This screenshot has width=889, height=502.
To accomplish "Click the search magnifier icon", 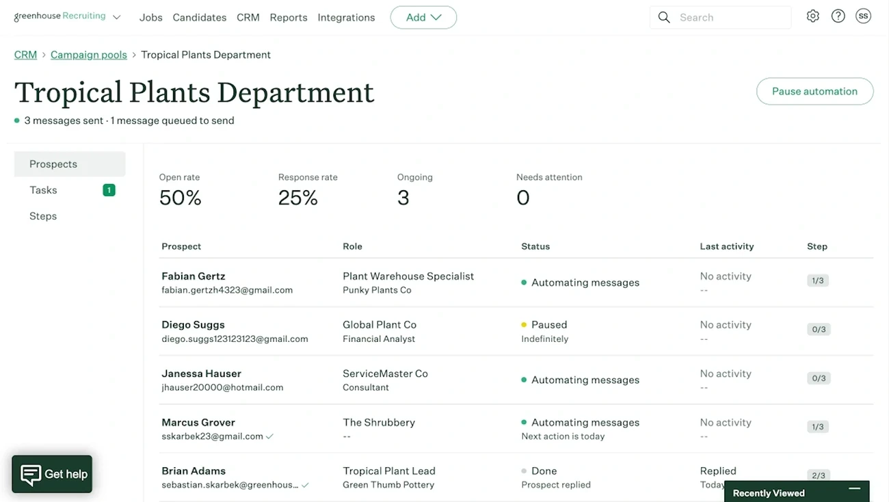I will [663, 17].
